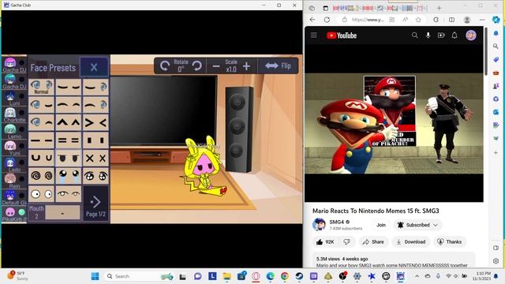
Task: Choose the sparkly teary eyes preset
Action: pyautogui.click(x=95, y=176)
